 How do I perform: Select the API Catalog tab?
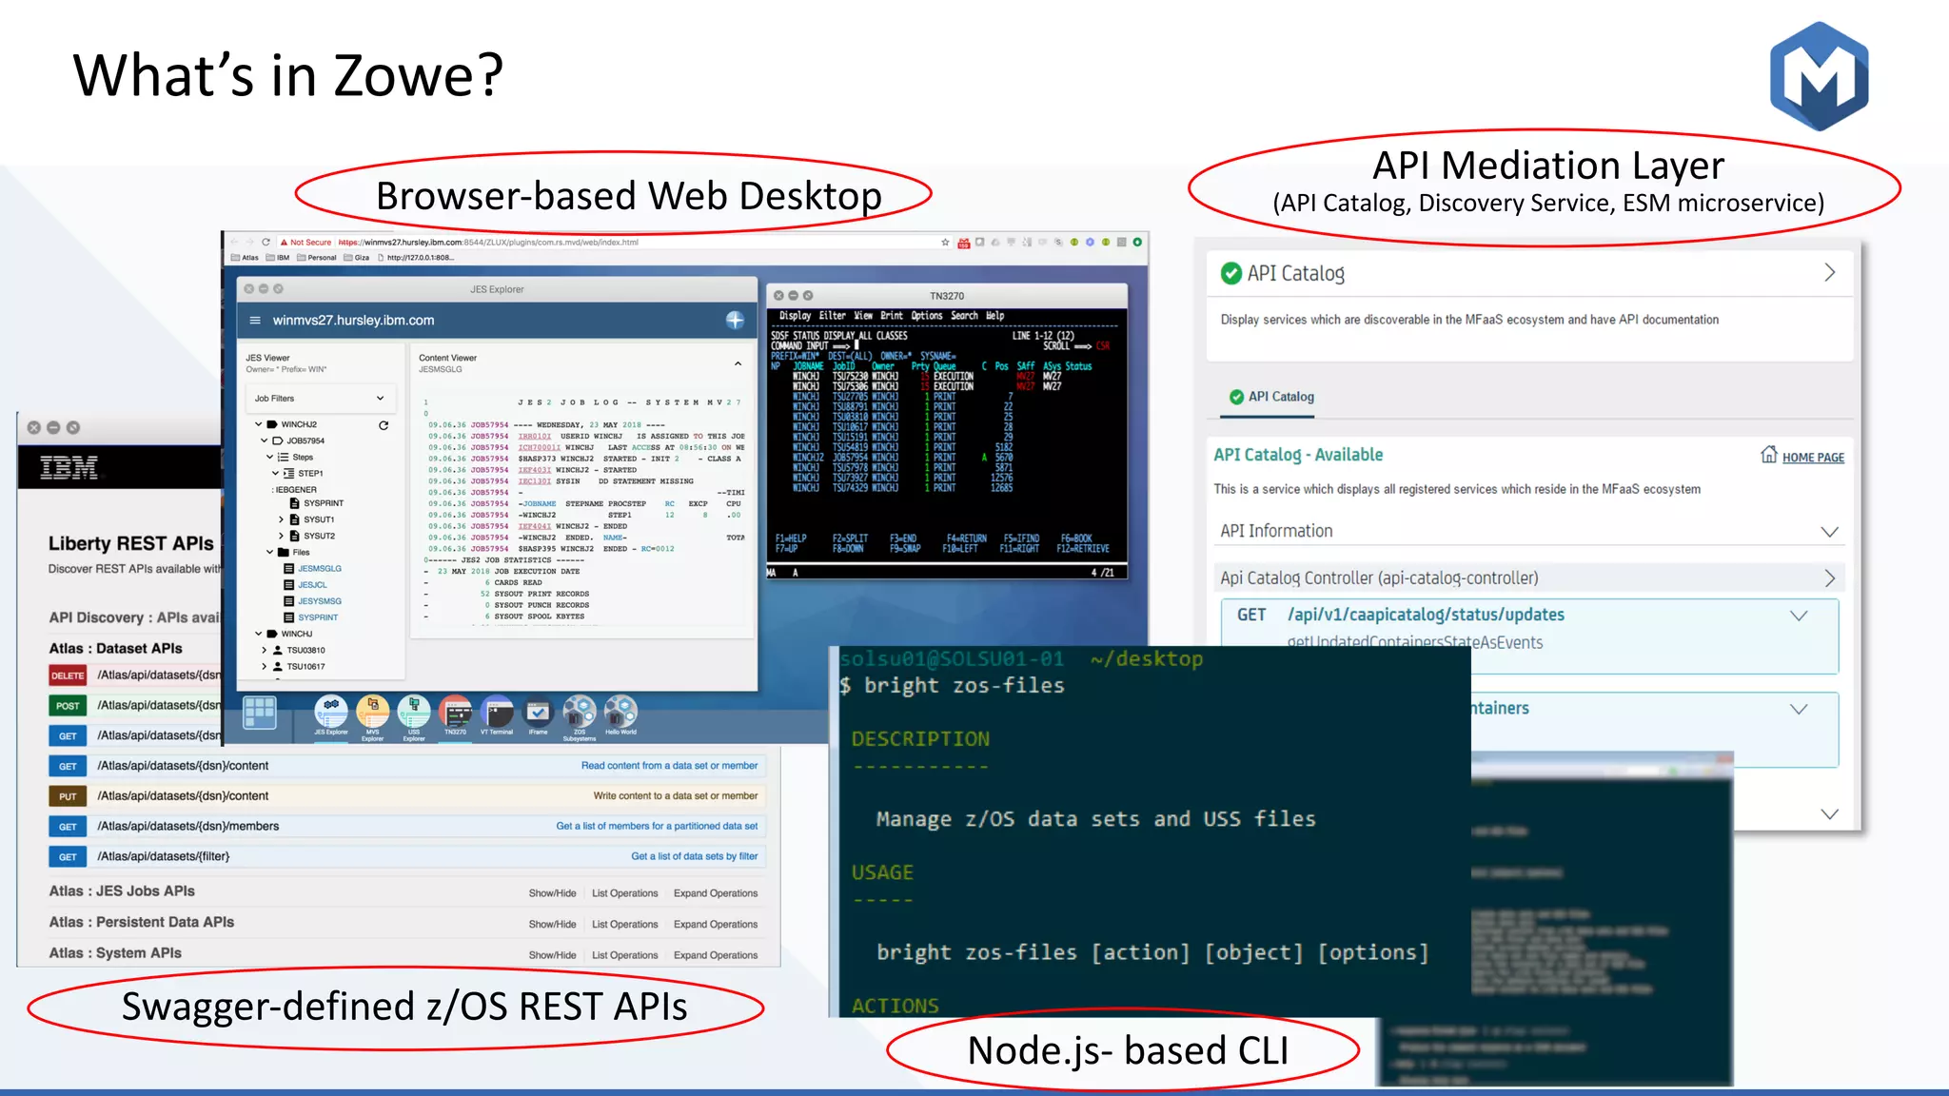[1270, 397]
